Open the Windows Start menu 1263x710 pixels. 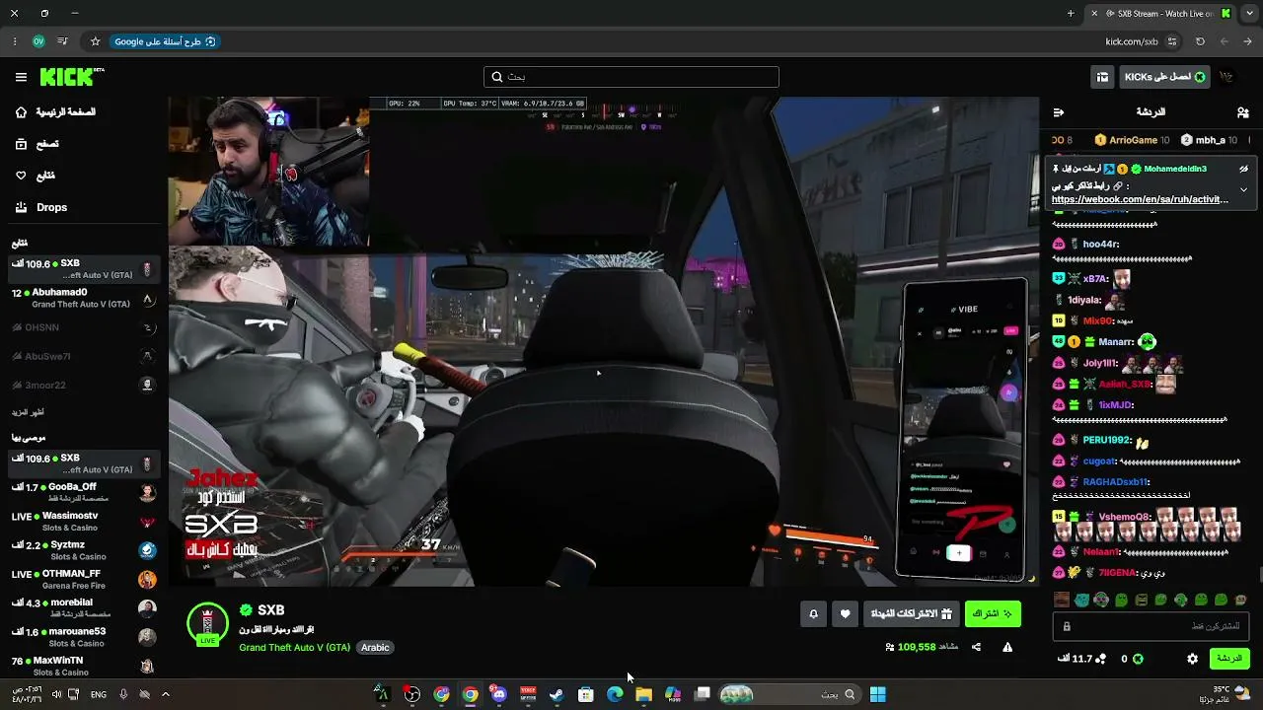coord(877,694)
